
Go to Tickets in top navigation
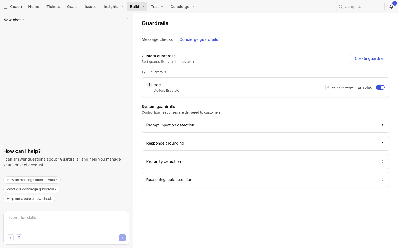tap(53, 7)
